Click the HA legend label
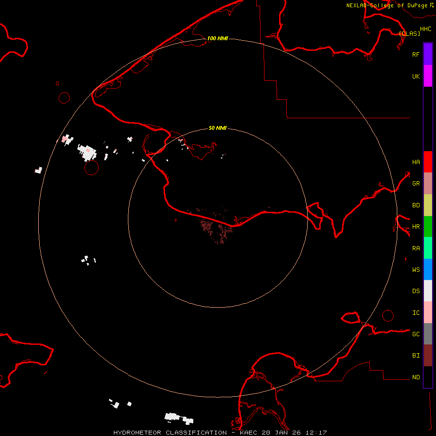This screenshot has height=436, width=436. coord(416,162)
